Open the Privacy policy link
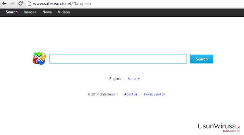This screenshot has height=135, width=244. [x=154, y=94]
